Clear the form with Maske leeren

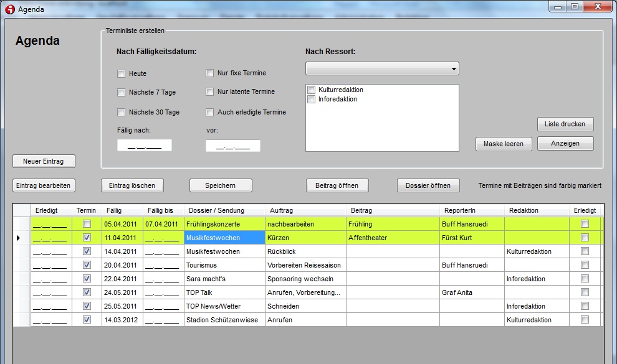click(504, 144)
